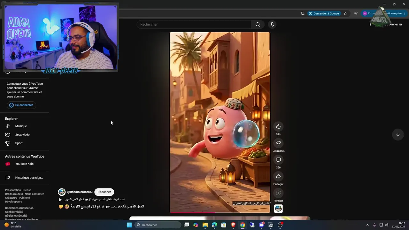This screenshot has height=230, width=409.
Task: Activate voice search microphone icon
Action: [x=272, y=24]
